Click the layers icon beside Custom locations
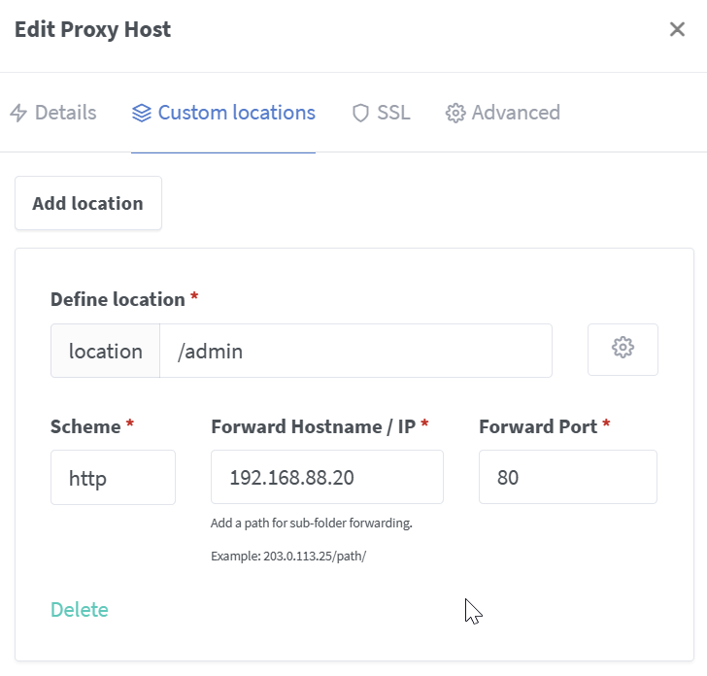 142,113
